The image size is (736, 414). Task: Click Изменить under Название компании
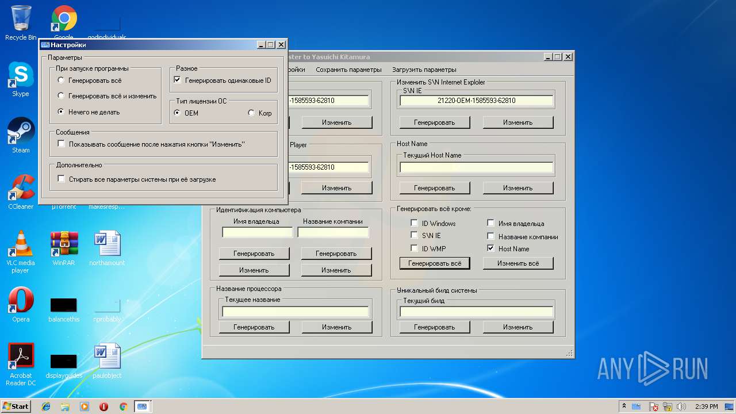336,270
